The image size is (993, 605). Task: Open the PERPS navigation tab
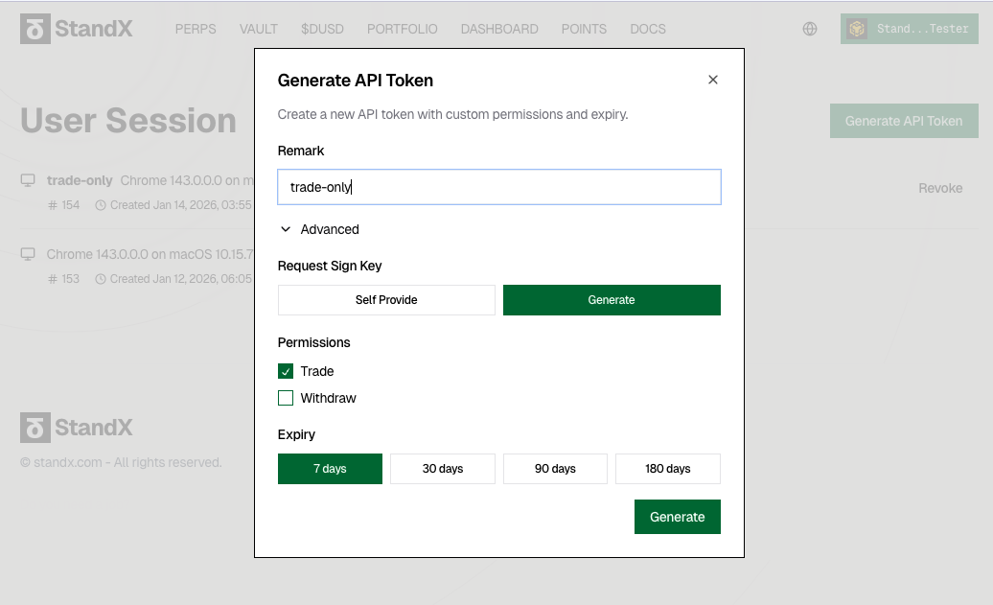(196, 29)
